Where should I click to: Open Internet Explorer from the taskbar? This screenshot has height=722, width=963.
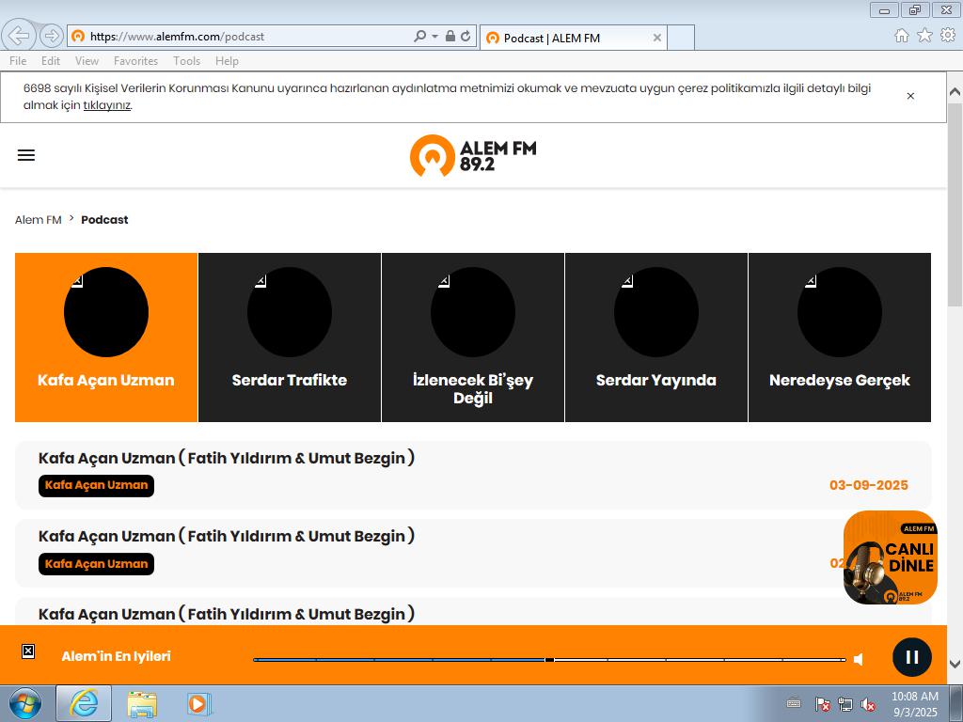[84, 703]
